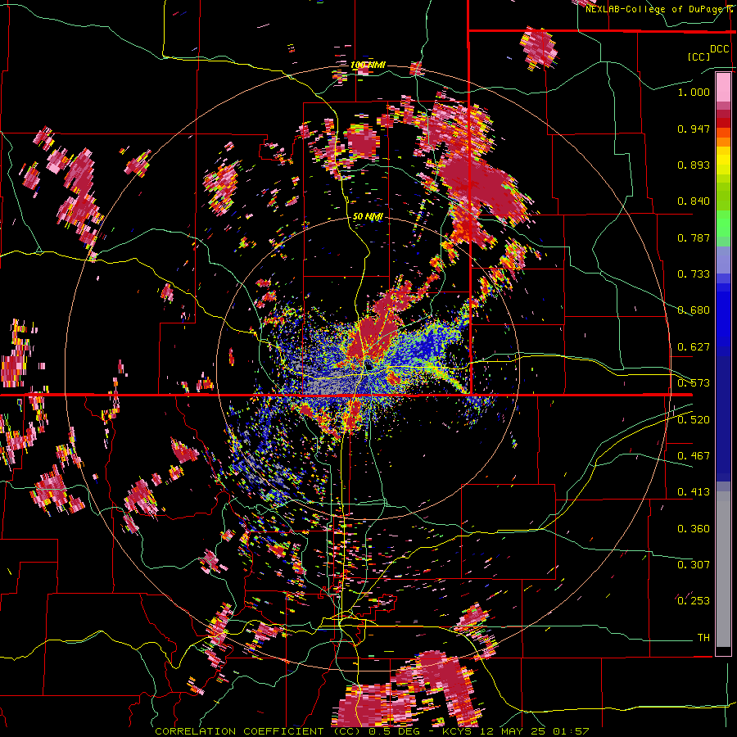Image resolution: width=737 pixels, height=737 pixels.
Task: Click the 0.467 scale value
Action: point(694,456)
